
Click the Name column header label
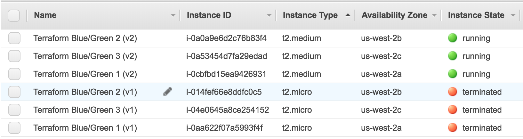pyautogui.click(x=45, y=15)
